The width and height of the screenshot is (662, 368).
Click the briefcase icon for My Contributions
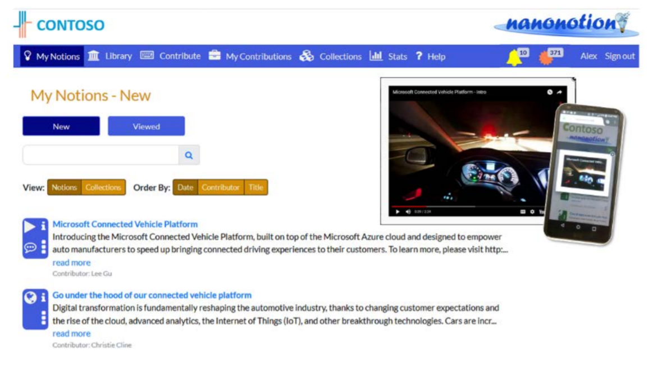pyautogui.click(x=214, y=56)
